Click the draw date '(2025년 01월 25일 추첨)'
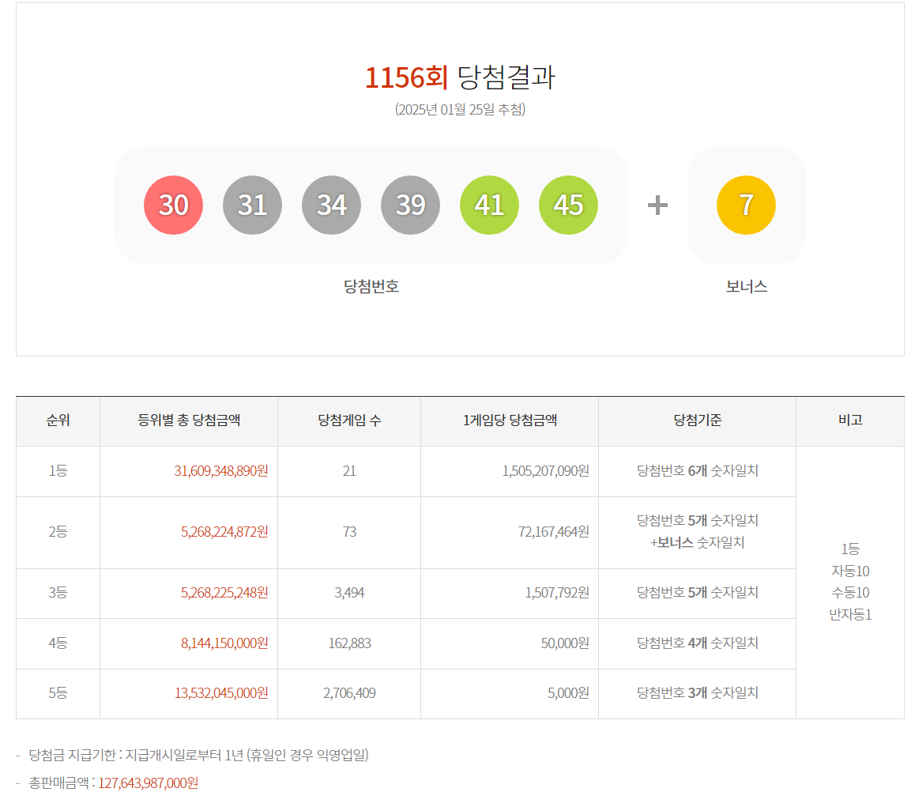Image resolution: width=915 pixels, height=792 pixels. (x=460, y=109)
